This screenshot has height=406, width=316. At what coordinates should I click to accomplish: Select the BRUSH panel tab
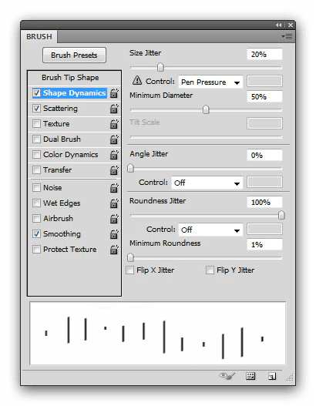pos(39,36)
